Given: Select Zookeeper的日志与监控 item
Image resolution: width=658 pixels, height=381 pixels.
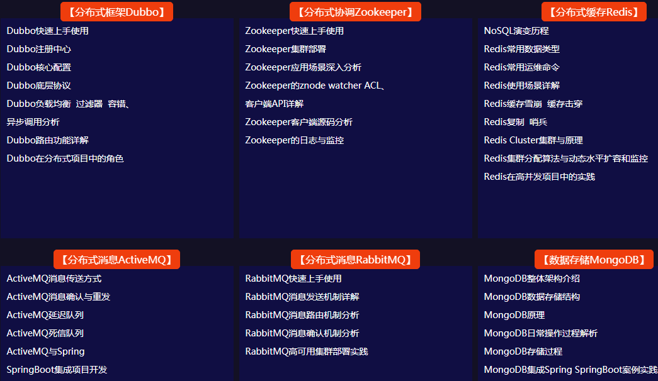Looking at the screenshot, I should click(294, 140).
